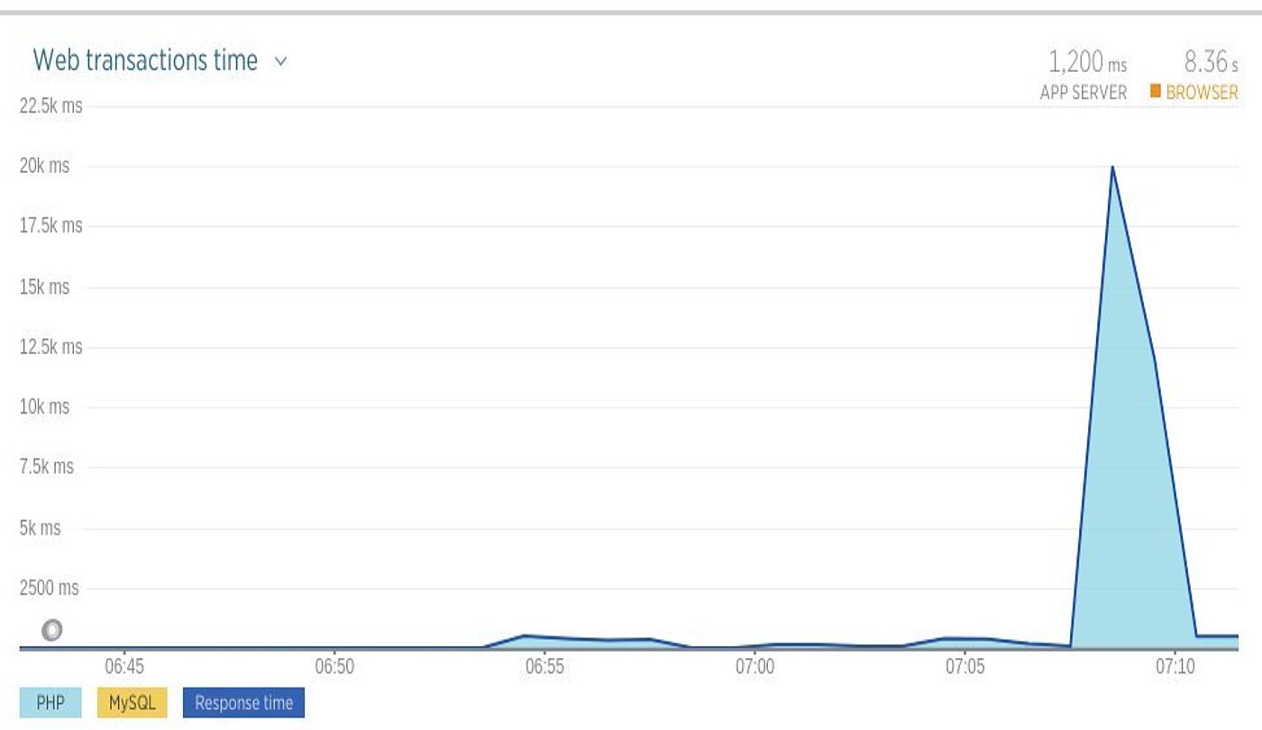Click the 06:50 time axis label
1262x730 pixels.
point(334,668)
